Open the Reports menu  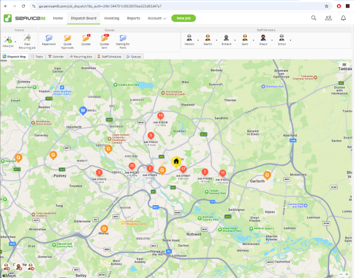(x=133, y=19)
